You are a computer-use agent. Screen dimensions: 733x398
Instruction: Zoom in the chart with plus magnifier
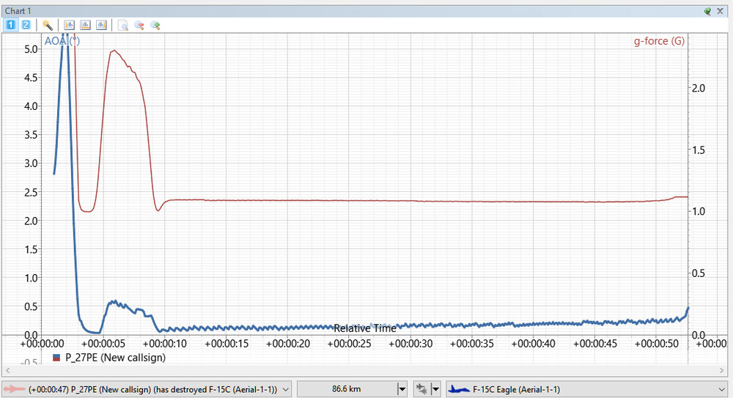[x=155, y=25]
